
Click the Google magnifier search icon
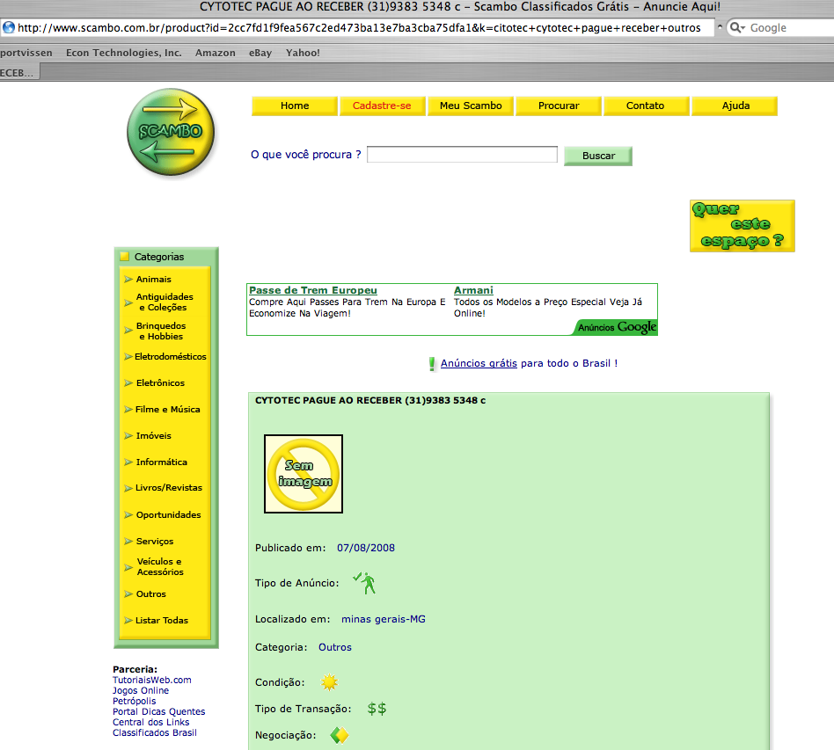[735, 27]
